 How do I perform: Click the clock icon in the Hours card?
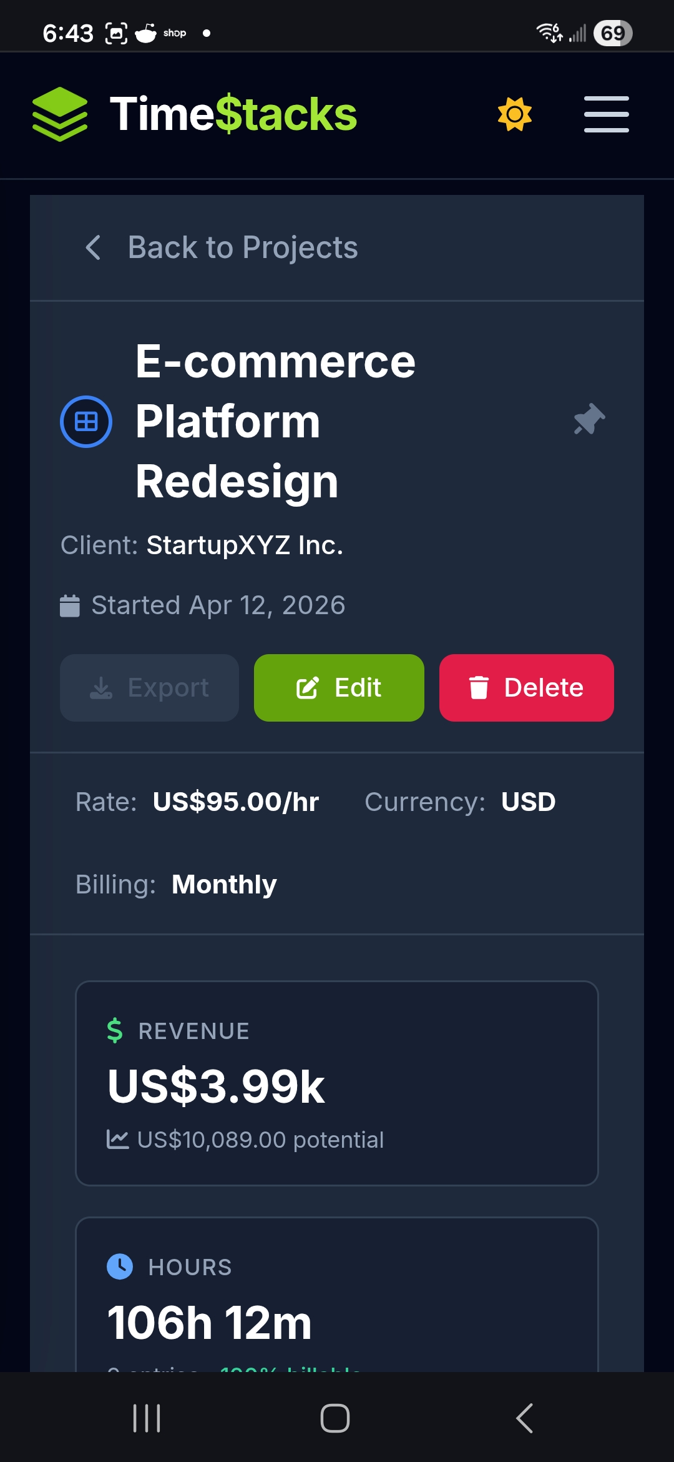pos(120,1266)
